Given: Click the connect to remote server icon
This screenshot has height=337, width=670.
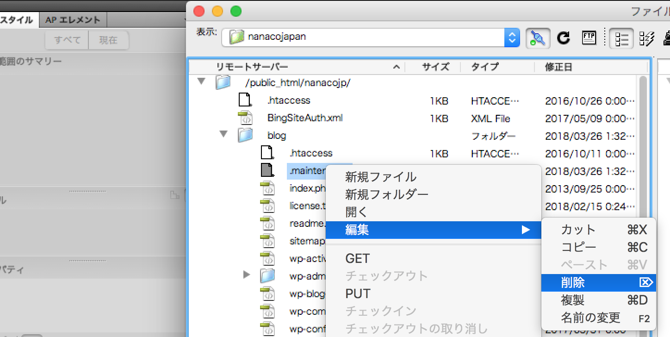Looking at the screenshot, I should 538,37.
